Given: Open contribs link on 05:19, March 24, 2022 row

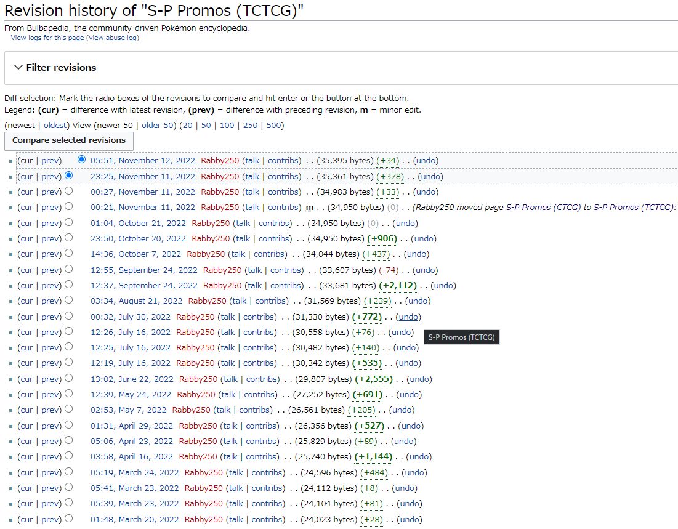Looking at the screenshot, I should click(x=267, y=473).
